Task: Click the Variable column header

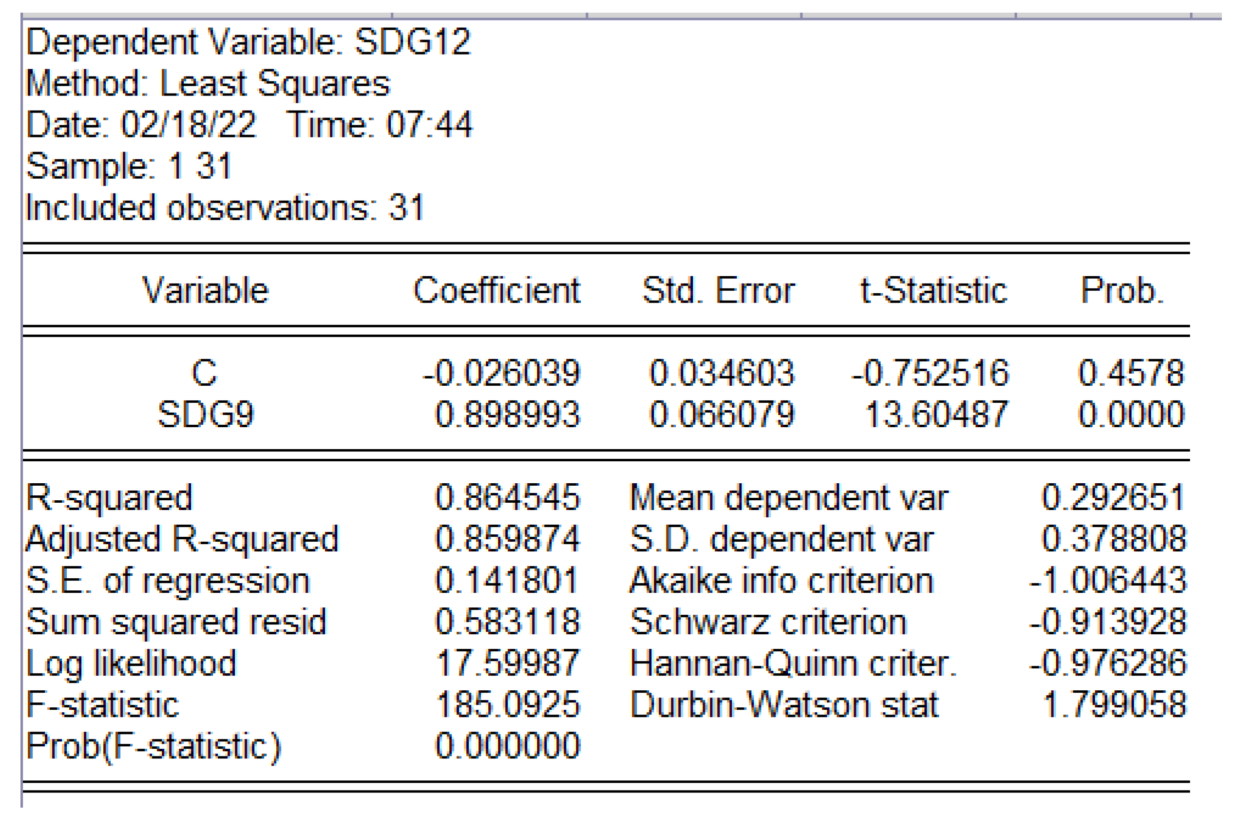Action: pos(206,290)
